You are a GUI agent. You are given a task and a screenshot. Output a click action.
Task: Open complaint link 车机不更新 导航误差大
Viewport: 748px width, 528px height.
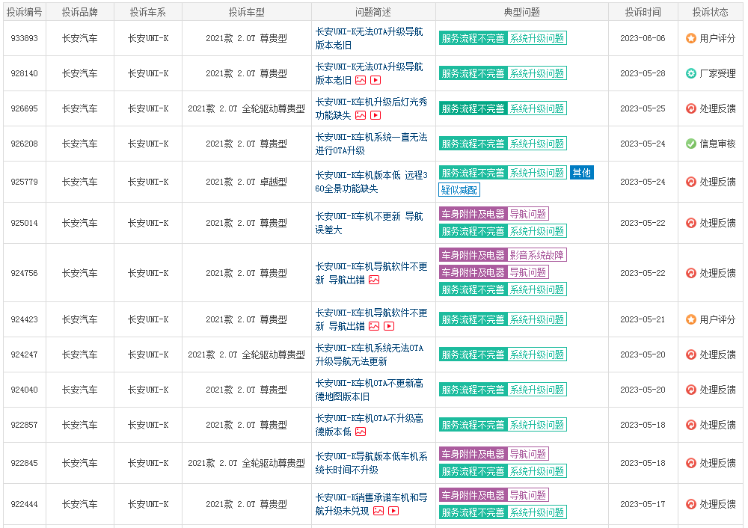pyautogui.click(x=369, y=223)
